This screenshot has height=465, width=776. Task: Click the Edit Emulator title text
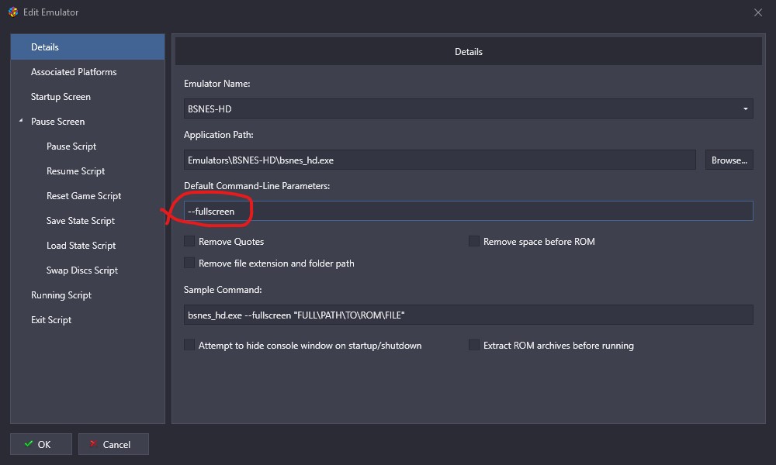51,12
